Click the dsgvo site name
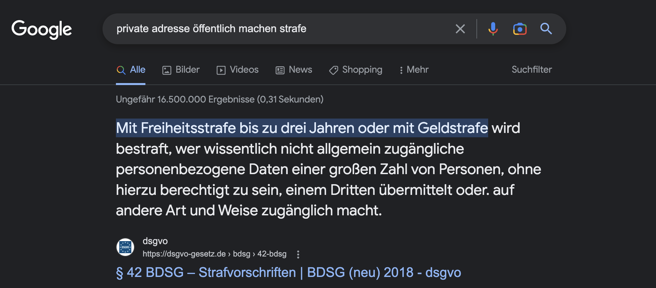Viewport: 656px width, 288px height. click(x=155, y=241)
